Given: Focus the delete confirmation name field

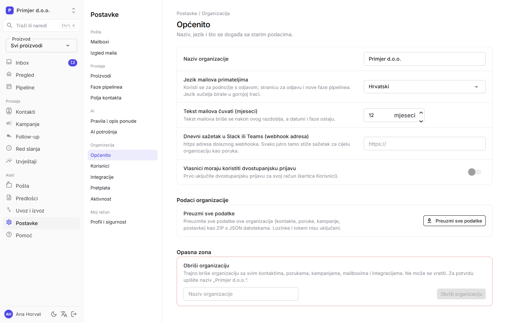Looking at the screenshot, I should pyautogui.click(x=241, y=294).
